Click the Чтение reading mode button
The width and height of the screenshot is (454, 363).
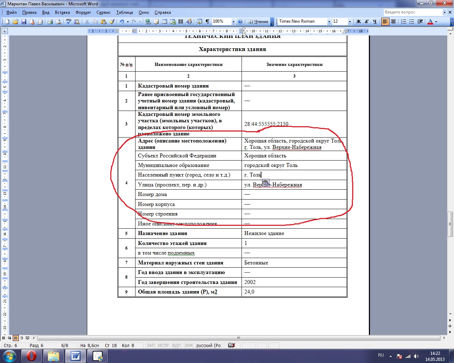258,22
